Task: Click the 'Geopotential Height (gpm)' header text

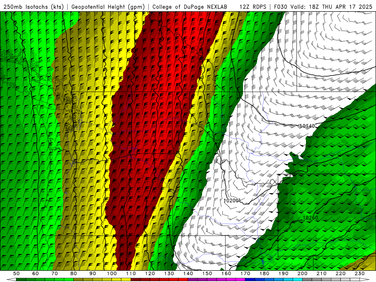Action: click(108, 7)
